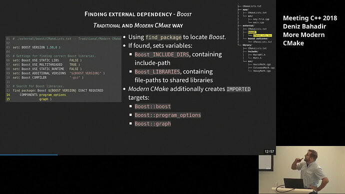Image resolution: width=345 pixels, height=194 pixels.
Task: Click the 'Boost_LIBRARIES' code label
Action: tap(157, 71)
